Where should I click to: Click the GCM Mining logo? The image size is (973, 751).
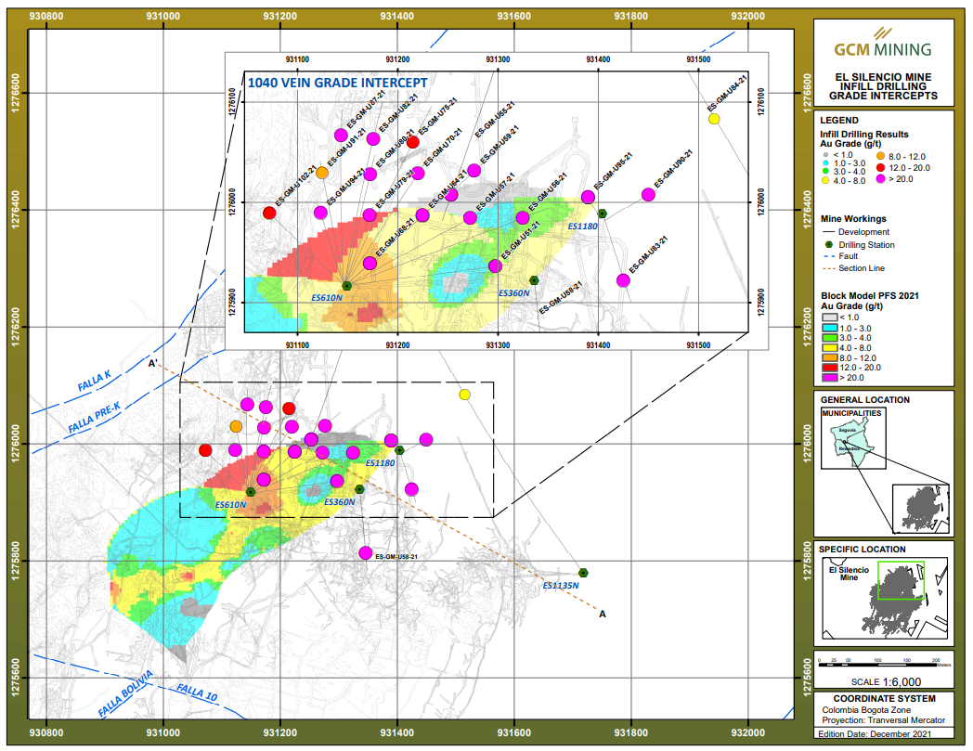880,48
